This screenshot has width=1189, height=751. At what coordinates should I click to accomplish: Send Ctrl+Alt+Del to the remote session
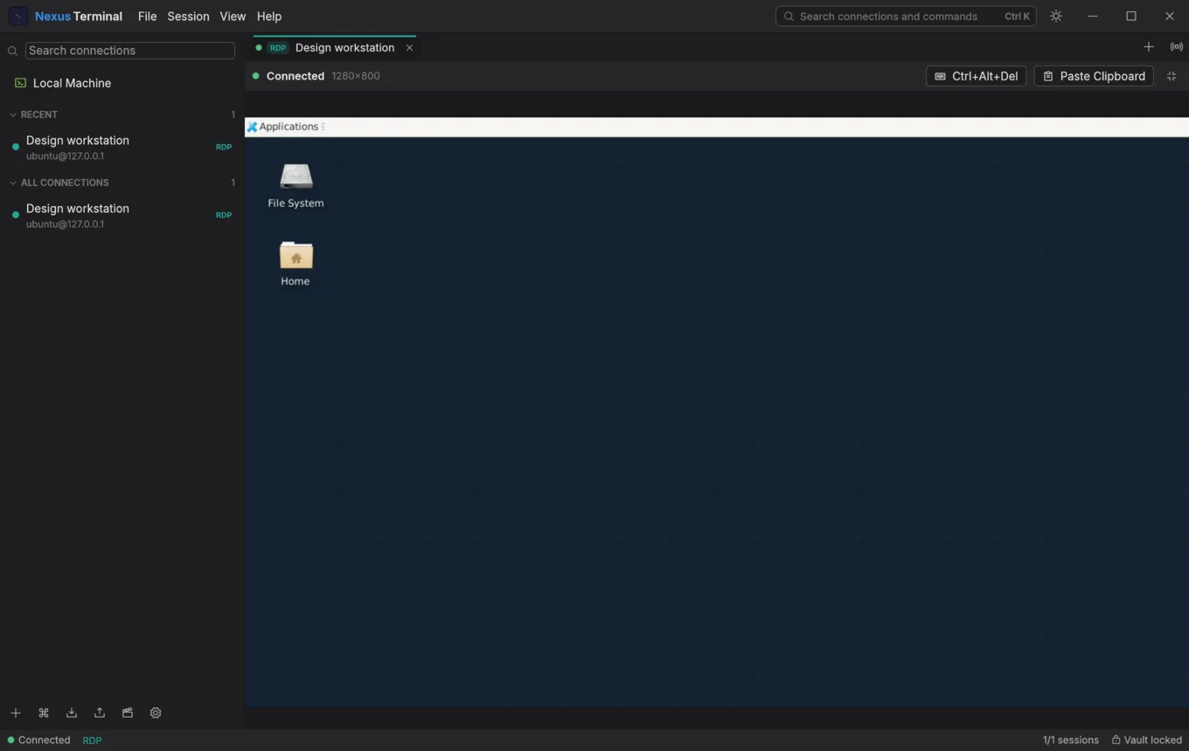click(x=976, y=76)
